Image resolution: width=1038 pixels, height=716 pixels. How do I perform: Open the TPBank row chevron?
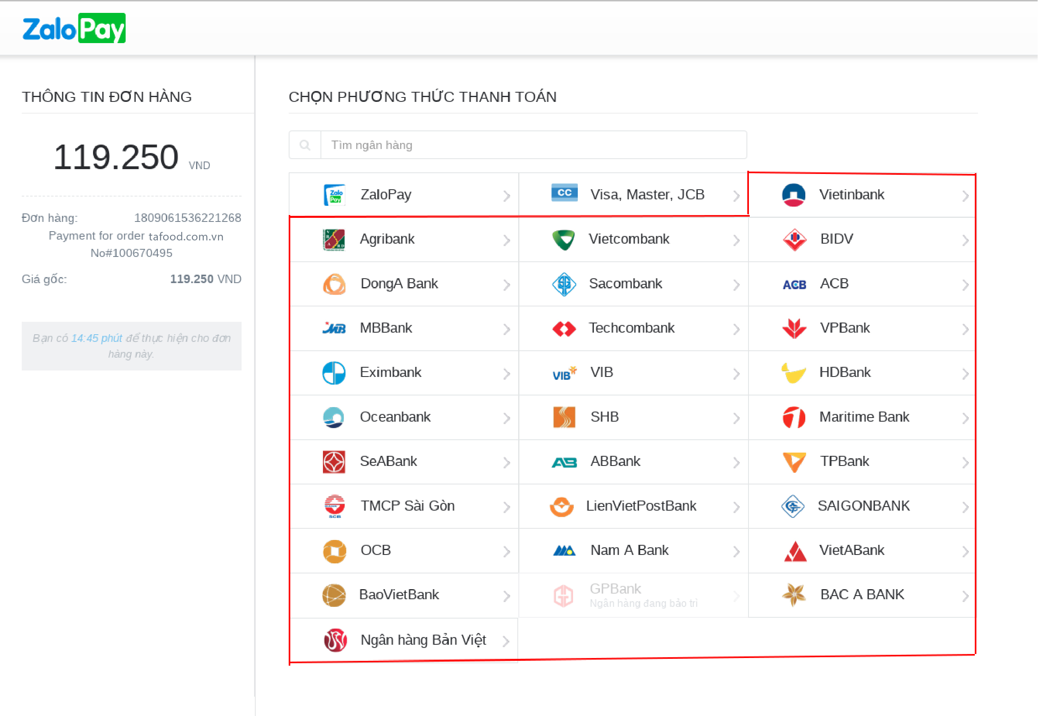pyautogui.click(x=966, y=463)
